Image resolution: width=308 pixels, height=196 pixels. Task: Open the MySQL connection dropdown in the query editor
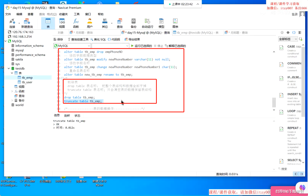point(72,46)
